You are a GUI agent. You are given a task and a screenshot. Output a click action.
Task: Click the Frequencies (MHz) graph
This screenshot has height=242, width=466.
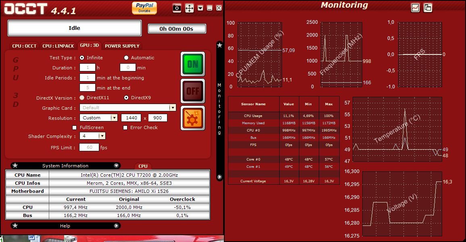[341, 54]
